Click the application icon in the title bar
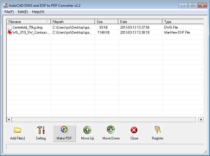The image size is (210, 156). click(x=5, y=5)
